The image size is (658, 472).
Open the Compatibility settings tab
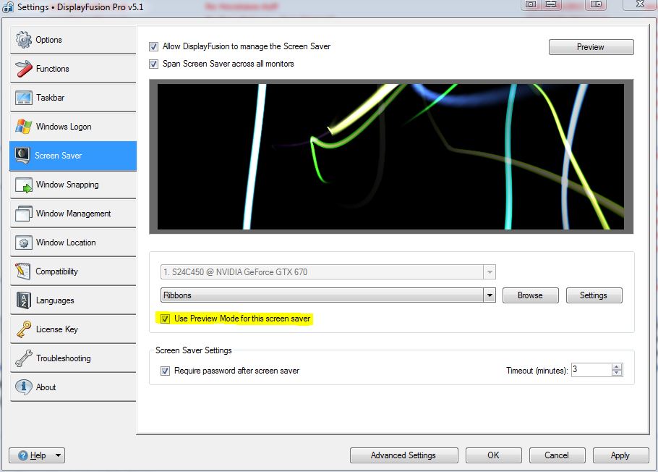pos(56,271)
